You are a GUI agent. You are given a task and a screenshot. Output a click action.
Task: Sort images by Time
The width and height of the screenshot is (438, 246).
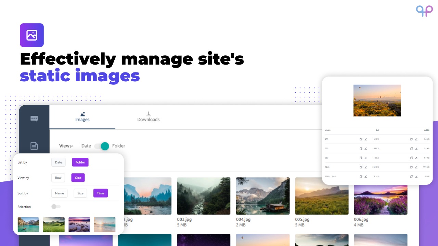pyautogui.click(x=101, y=193)
